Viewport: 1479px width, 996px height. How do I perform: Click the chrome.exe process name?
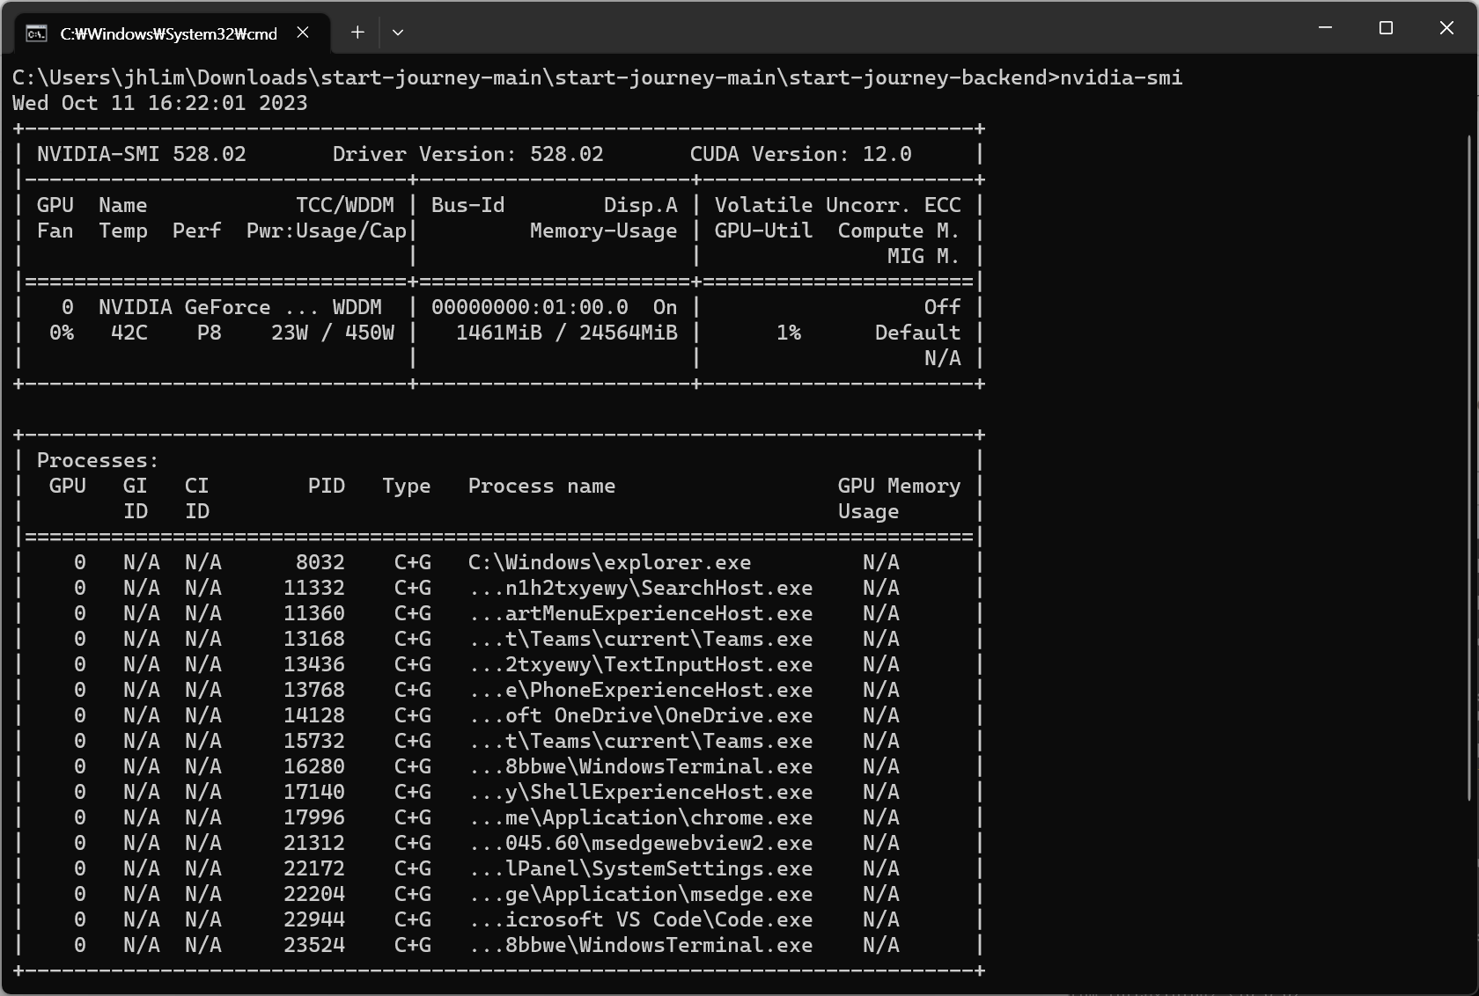pyautogui.click(x=641, y=817)
